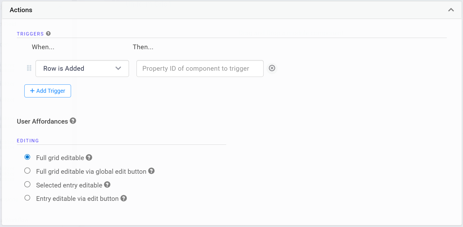Screen dimensions: 463x227
Task: Click the help icon beside User Affordances
Action: tap(73, 121)
